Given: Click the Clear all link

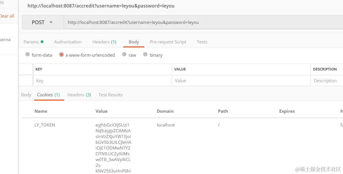Looking at the screenshot, I should point(7,16).
